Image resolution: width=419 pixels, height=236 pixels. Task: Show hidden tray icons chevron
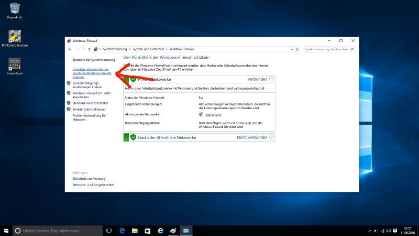pos(370,231)
